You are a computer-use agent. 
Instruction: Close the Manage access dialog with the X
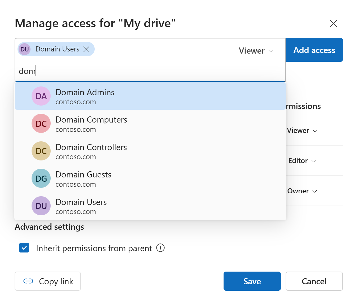[x=333, y=23]
